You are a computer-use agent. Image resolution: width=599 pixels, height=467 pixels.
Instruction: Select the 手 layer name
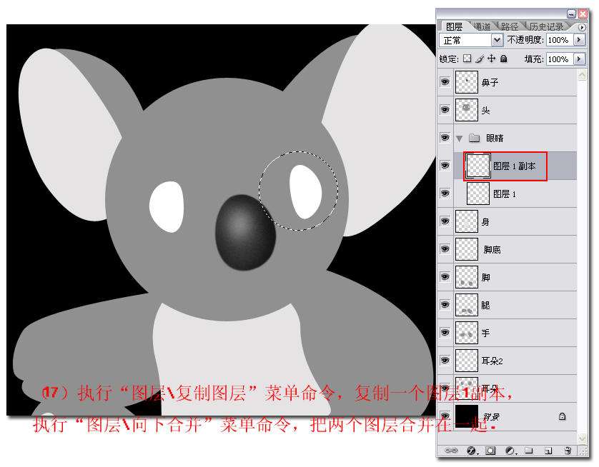[485, 333]
